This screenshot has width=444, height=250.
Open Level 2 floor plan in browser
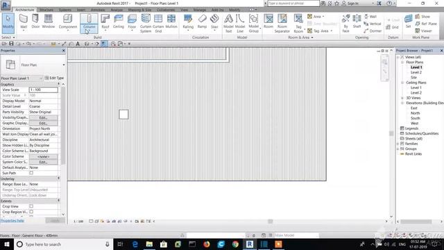(x=416, y=72)
